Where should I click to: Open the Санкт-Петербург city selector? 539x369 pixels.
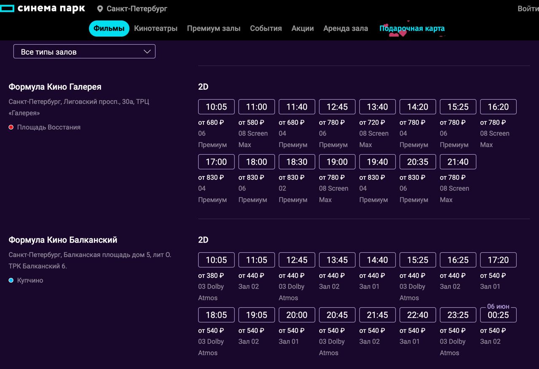coord(136,9)
